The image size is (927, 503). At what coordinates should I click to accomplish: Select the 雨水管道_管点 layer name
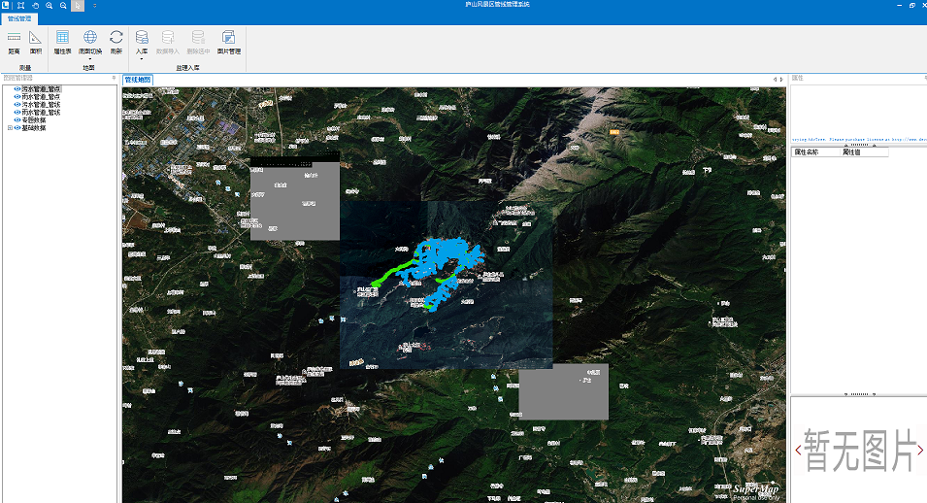42,96
